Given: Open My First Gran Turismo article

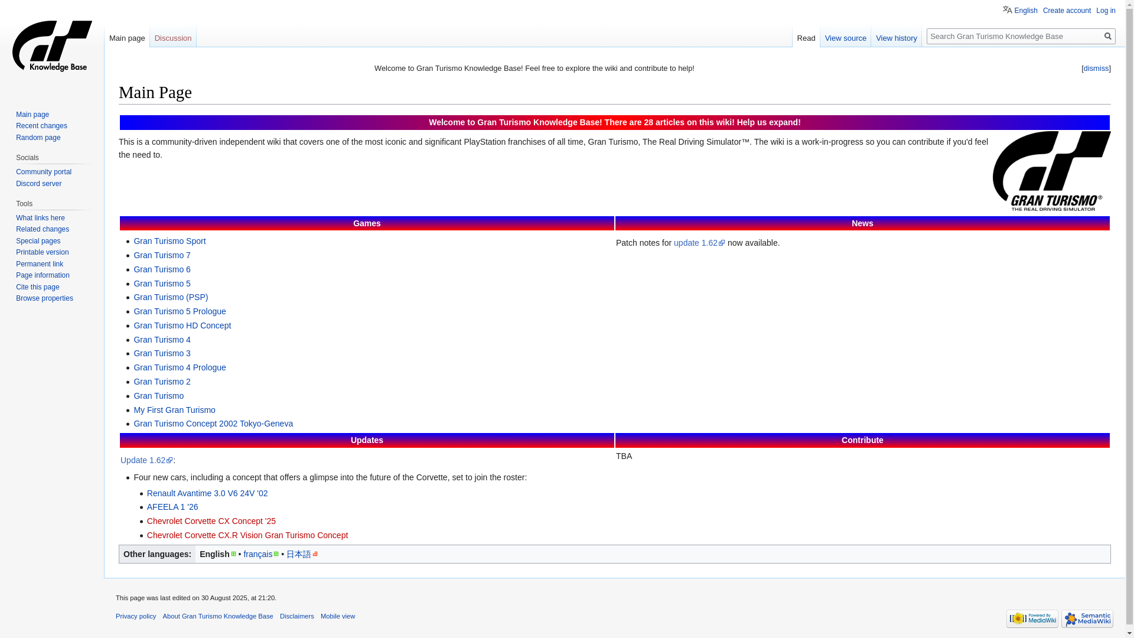Looking at the screenshot, I should coord(174,410).
